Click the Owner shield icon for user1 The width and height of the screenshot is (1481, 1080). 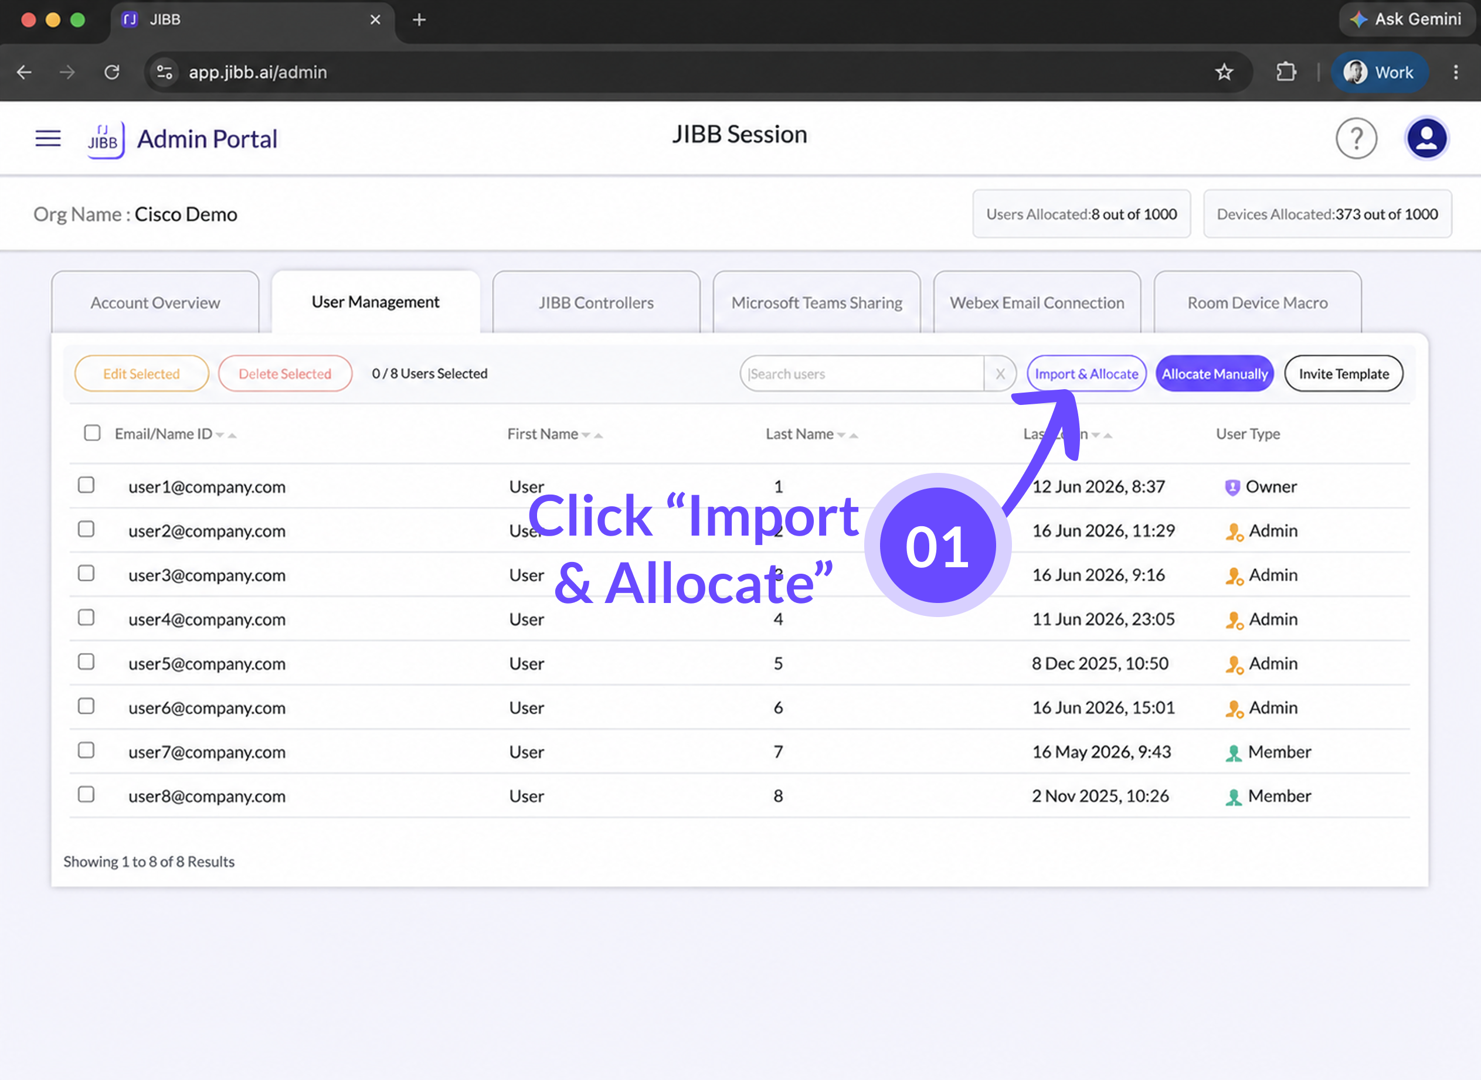click(x=1232, y=488)
